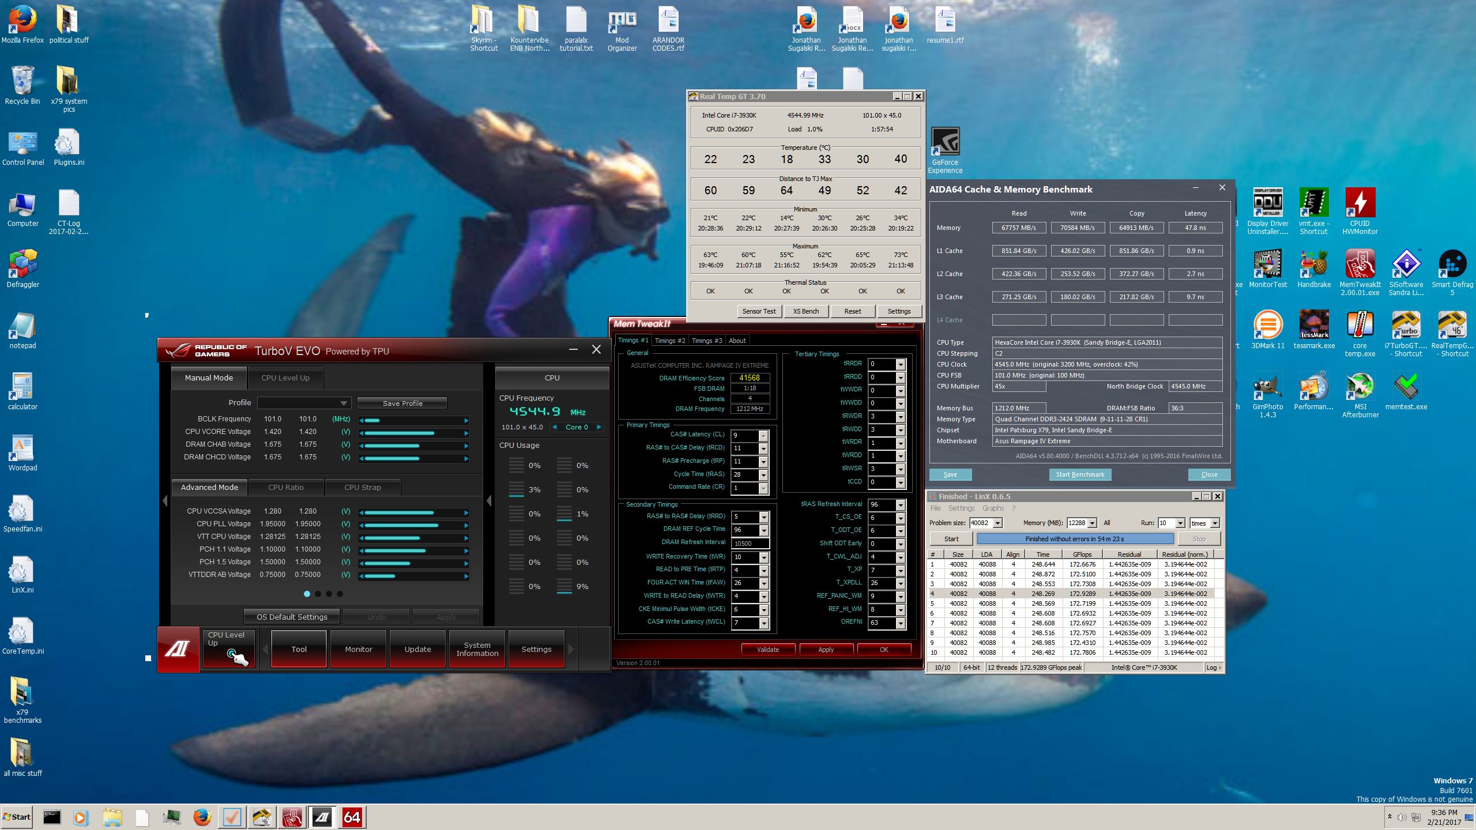Open the Display Driver Uninstaller icon

1267,211
